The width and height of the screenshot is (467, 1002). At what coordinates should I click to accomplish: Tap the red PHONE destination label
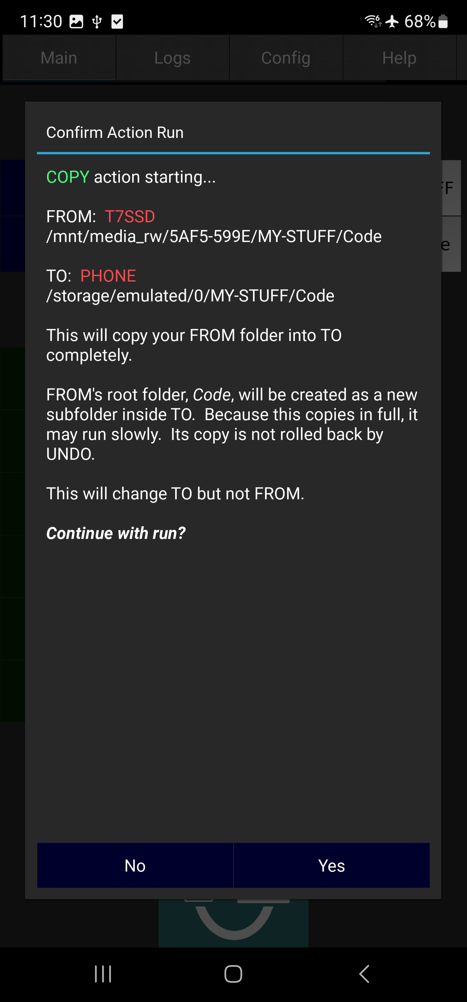[x=108, y=276]
